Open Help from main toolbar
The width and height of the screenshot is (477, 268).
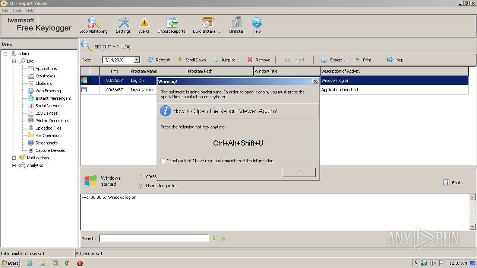(257, 25)
